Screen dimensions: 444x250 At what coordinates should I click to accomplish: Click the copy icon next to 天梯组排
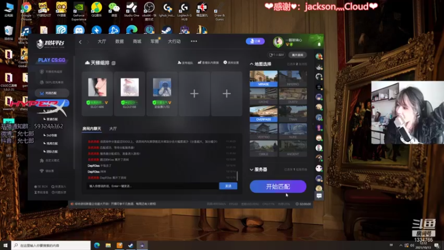114,63
